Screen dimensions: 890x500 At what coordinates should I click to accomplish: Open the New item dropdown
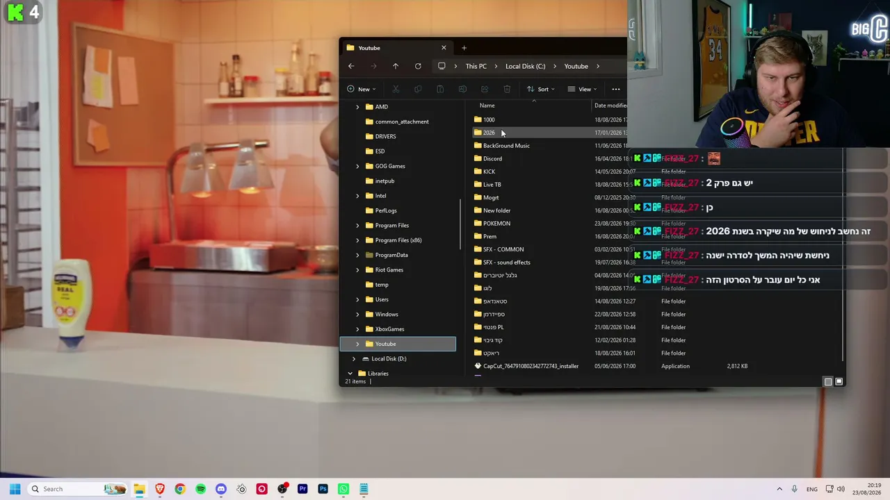[362, 89]
